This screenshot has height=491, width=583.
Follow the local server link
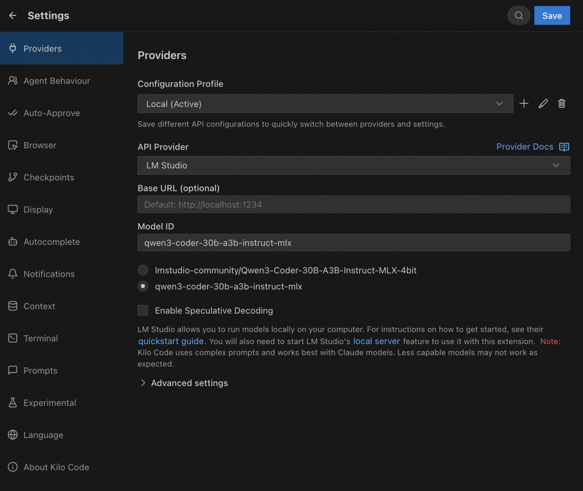pos(376,341)
